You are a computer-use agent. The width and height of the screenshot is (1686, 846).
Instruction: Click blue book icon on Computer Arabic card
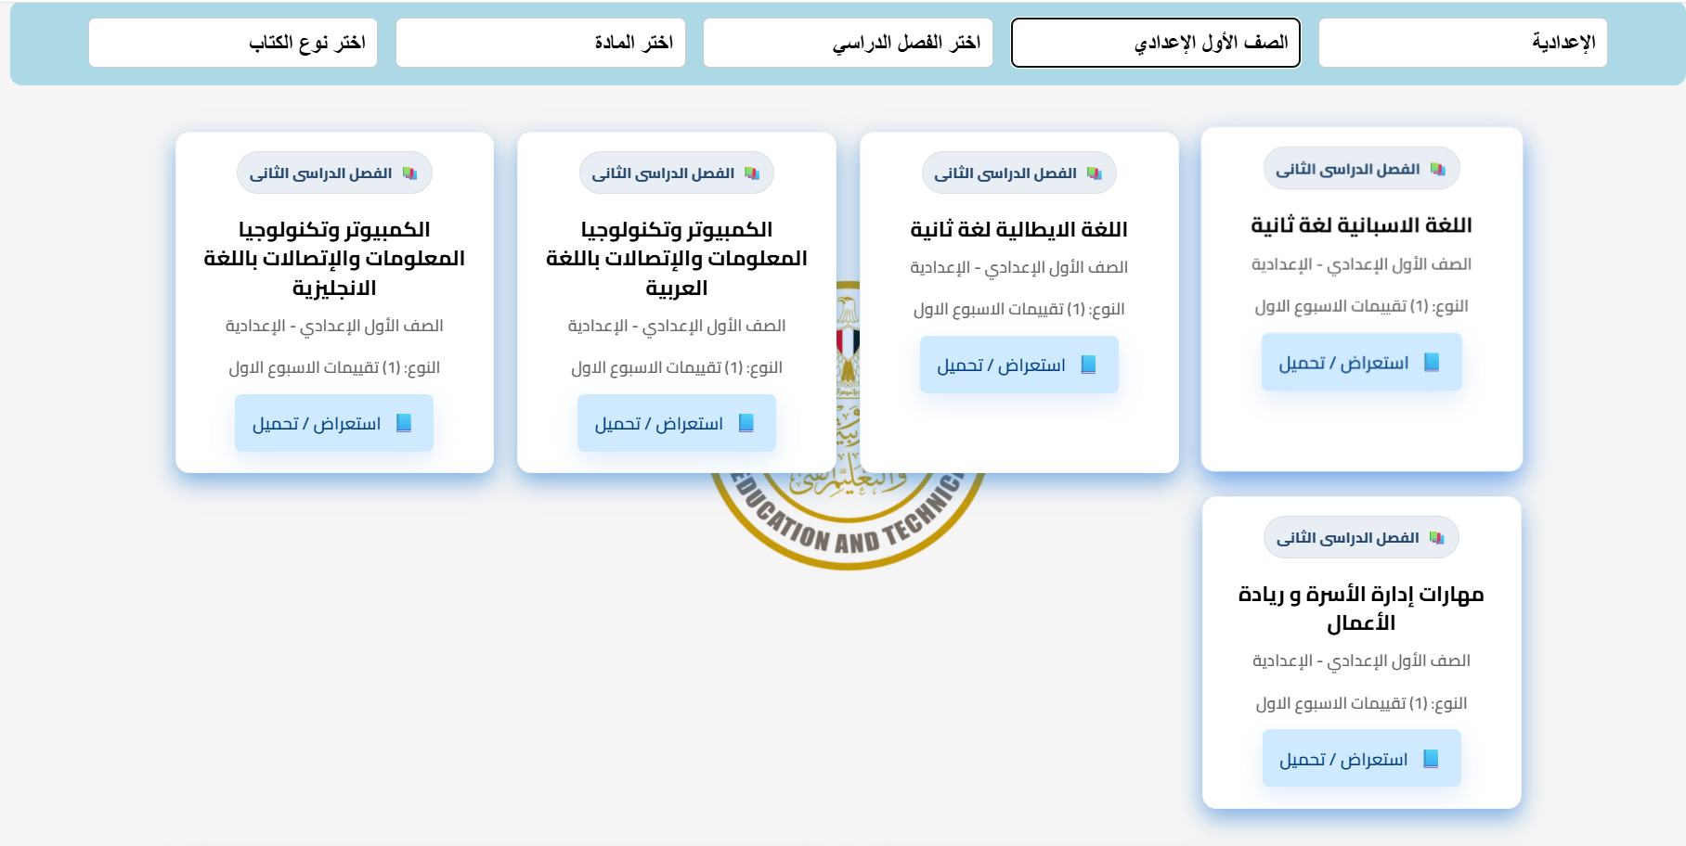[746, 424]
